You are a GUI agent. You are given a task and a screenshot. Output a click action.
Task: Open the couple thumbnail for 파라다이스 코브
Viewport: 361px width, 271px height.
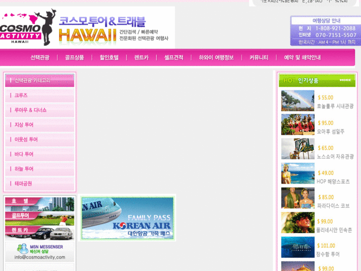[x=297, y=198]
